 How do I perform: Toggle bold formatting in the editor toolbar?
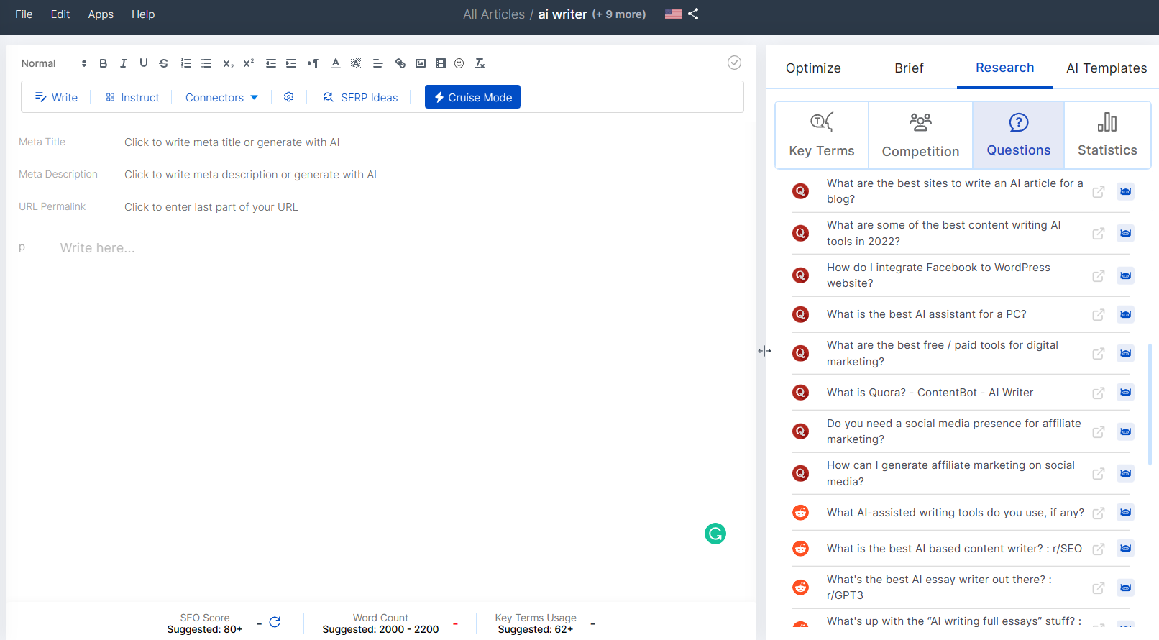coord(104,63)
